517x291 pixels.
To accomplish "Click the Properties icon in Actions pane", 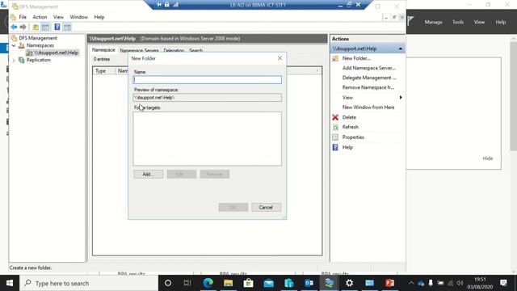I will tap(335, 137).
